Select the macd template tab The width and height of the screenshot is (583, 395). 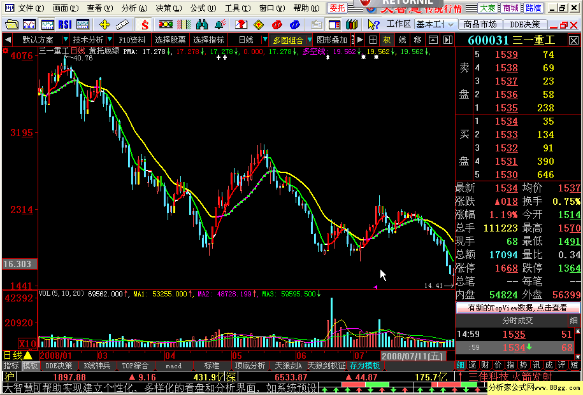[x=174, y=366]
